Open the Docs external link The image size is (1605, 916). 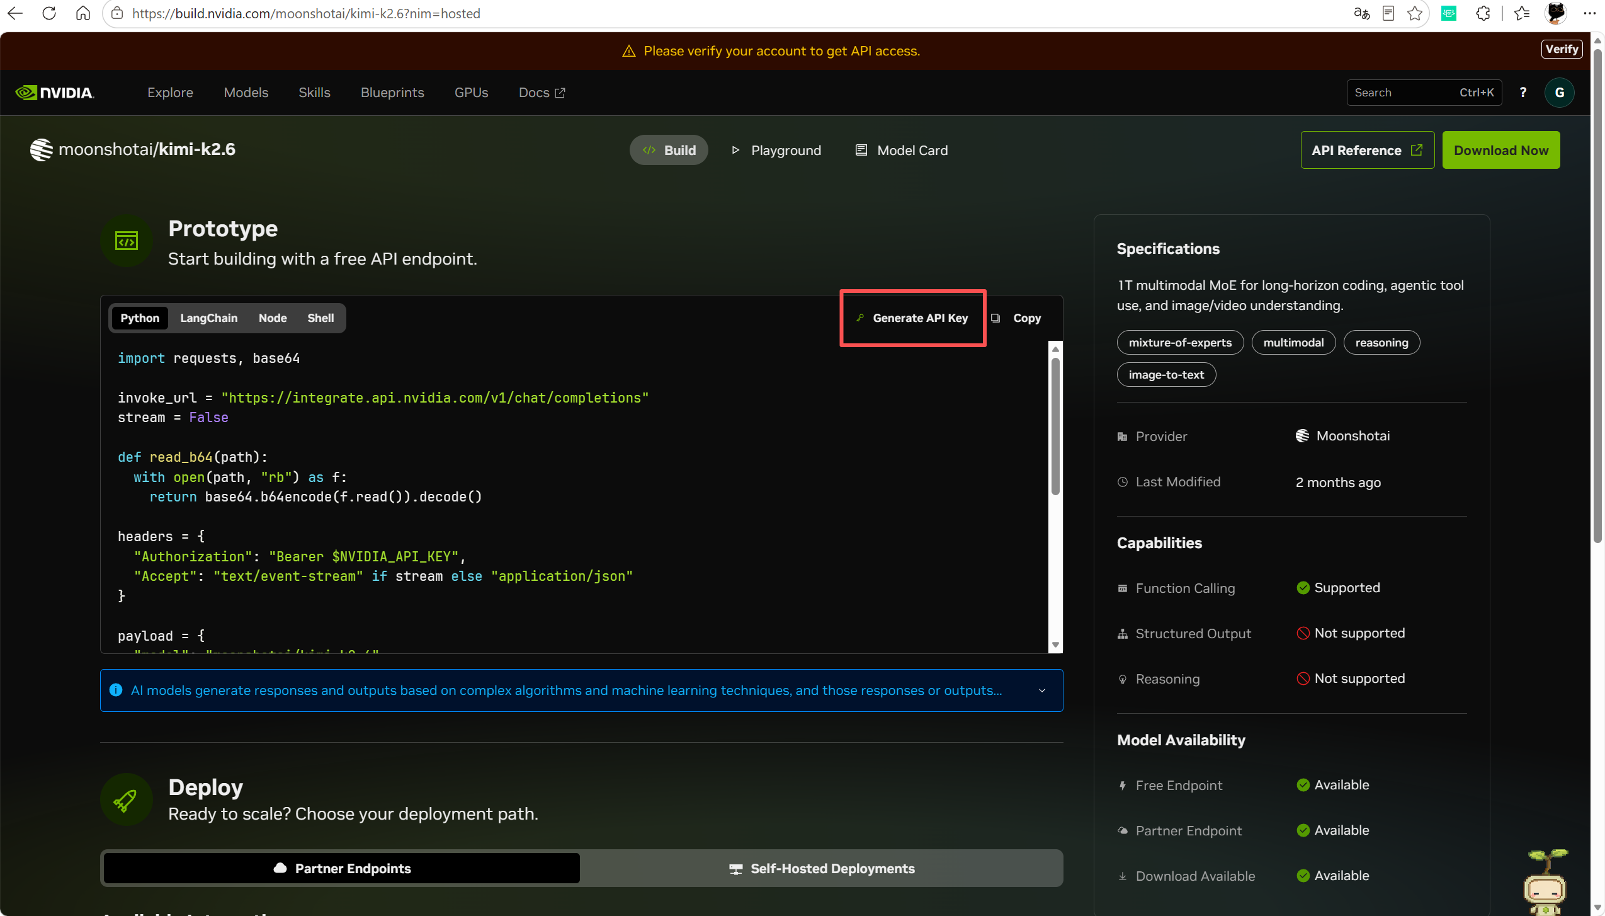[542, 93]
